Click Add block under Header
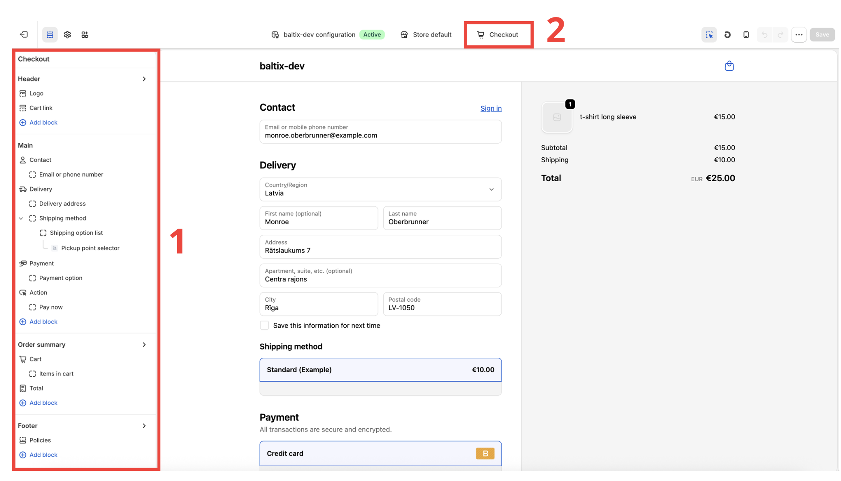This screenshot has height=481, width=841. [x=39, y=122]
